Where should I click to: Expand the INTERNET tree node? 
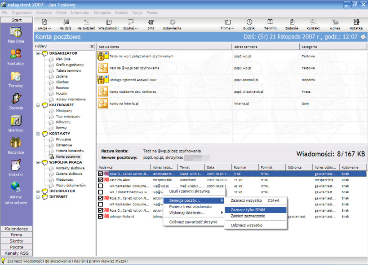point(38,197)
